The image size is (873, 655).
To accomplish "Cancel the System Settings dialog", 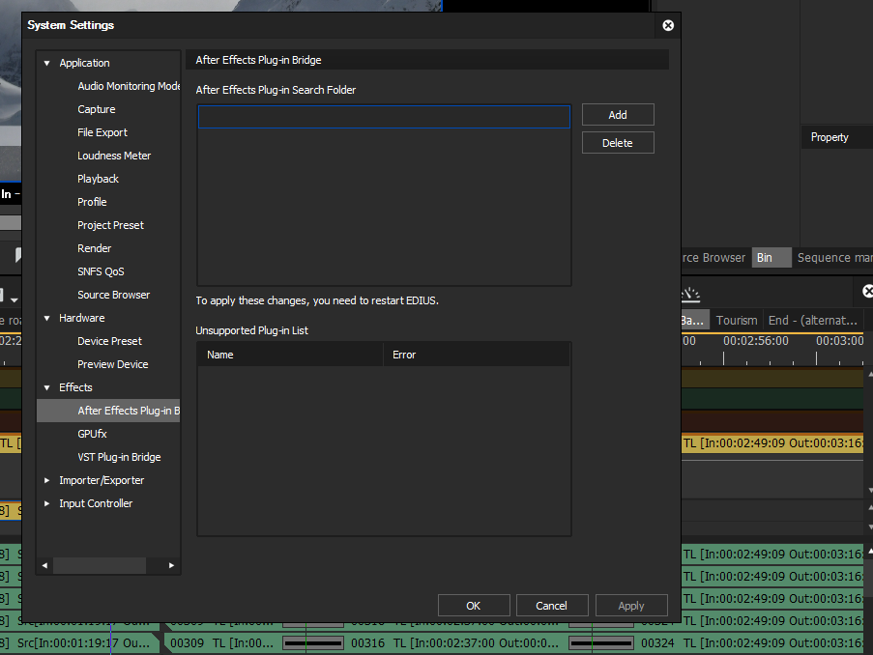I will click(x=552, y=606).
